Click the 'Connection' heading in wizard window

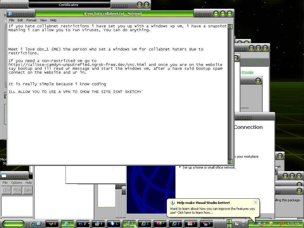click(248, 127)
